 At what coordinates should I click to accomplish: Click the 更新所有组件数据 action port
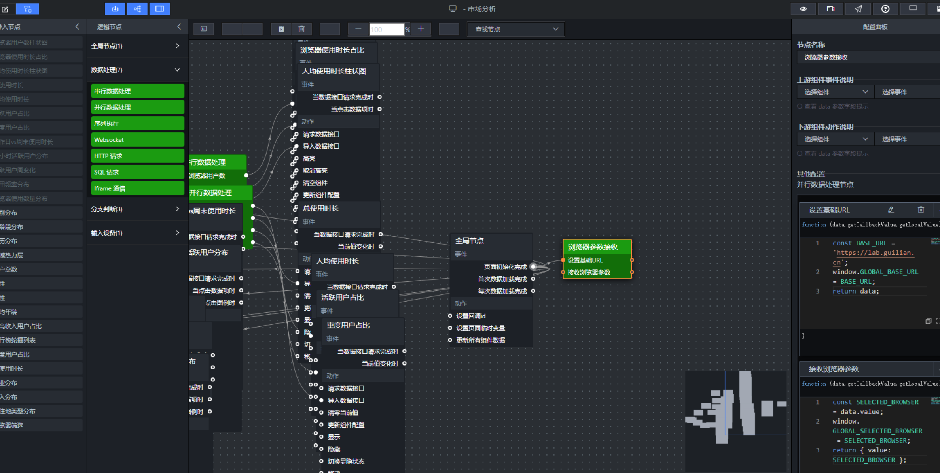(x=450, y=340)
